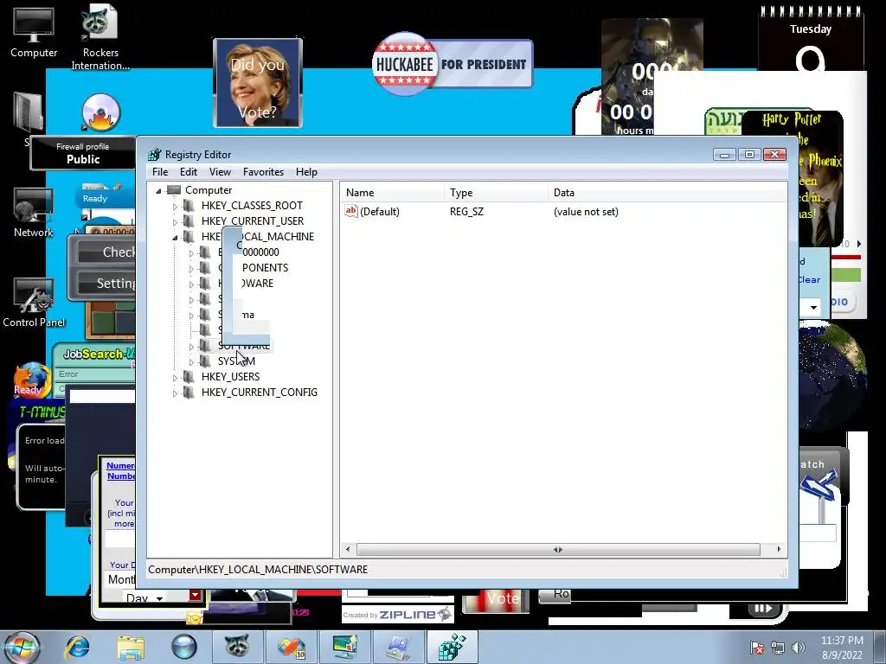Image resolution: width=886 pixels, height=664 pixels.
Task: Select the HKEY_CLASSES_ROOT key
Action: (252, 206)
